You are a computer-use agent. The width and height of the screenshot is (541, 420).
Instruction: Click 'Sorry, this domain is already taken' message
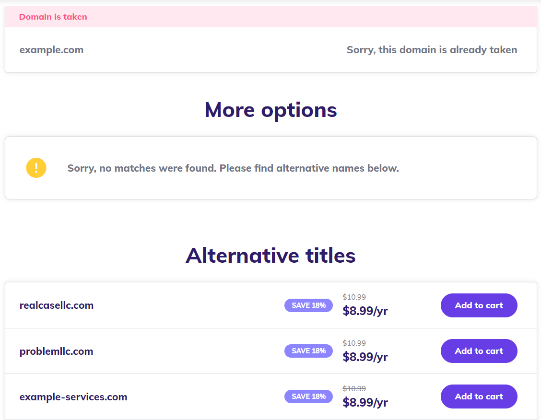point(432,50)
